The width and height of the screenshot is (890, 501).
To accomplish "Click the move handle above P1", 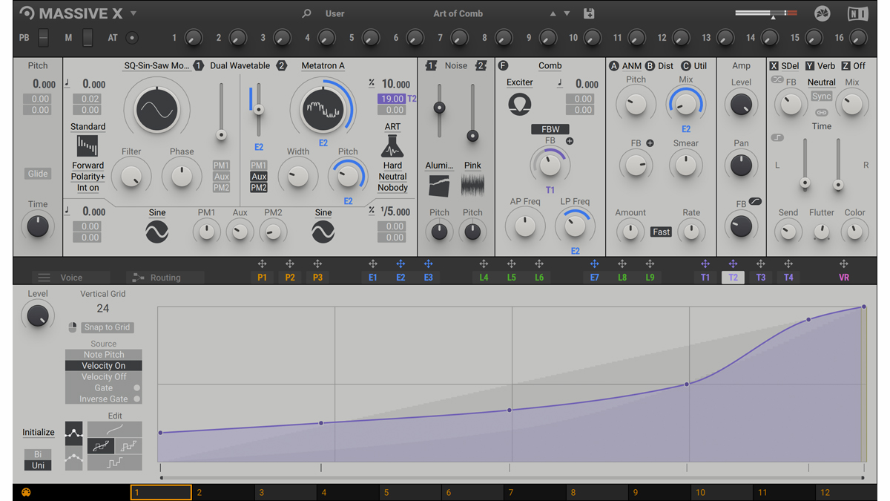I will point(262,264).
